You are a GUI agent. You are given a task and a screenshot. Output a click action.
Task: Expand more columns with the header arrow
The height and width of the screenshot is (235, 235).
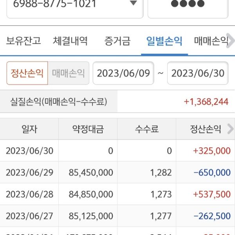[230, 129]
